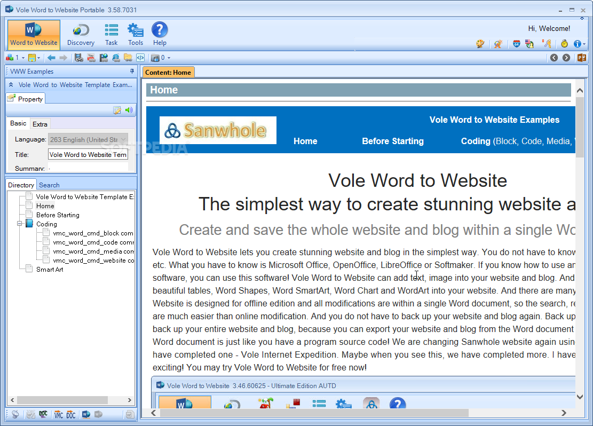Open the Language combo box
Viewport: 593px width, 426px height.
pos(88,140)
